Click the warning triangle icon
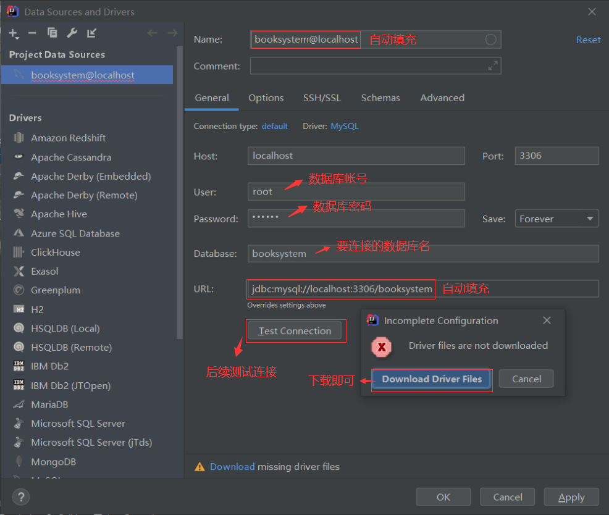609x515 pixels. pos(199,467)
